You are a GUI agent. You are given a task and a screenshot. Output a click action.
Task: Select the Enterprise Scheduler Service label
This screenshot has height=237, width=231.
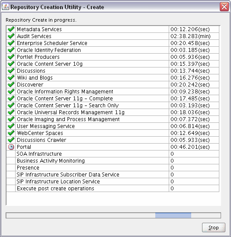52,43
